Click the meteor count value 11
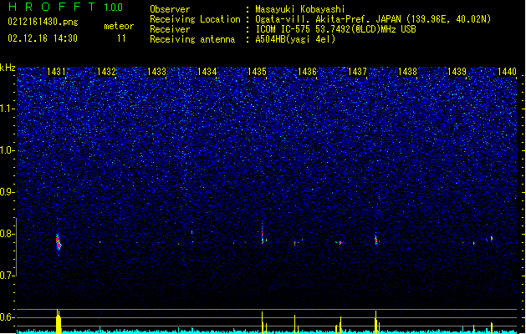Screen dimensions: 526x334 click(x=121, y=38)
